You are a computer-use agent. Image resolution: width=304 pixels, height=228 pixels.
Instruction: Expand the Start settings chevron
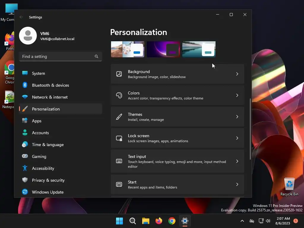pos(237,184)
